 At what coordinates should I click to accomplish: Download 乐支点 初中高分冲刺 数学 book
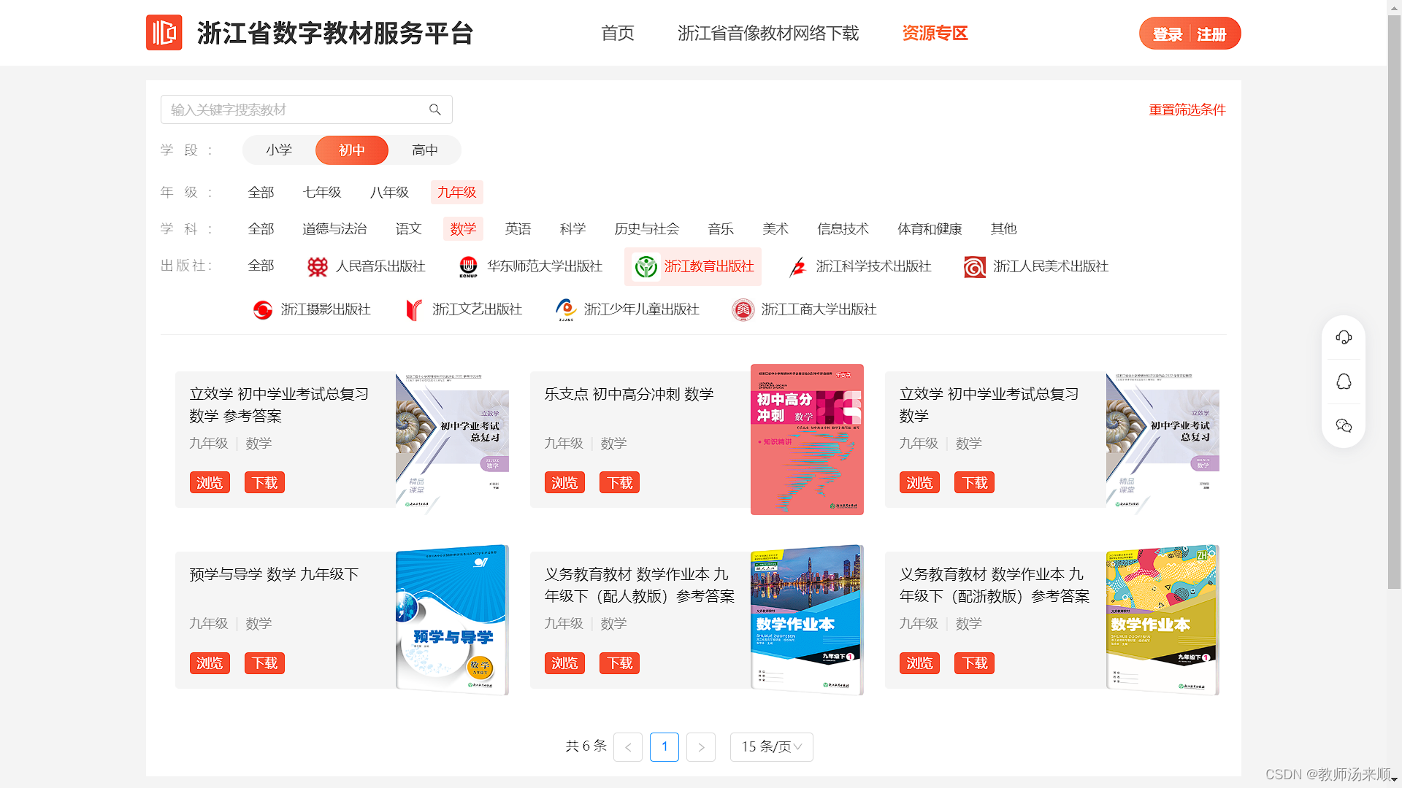(619, 483)
